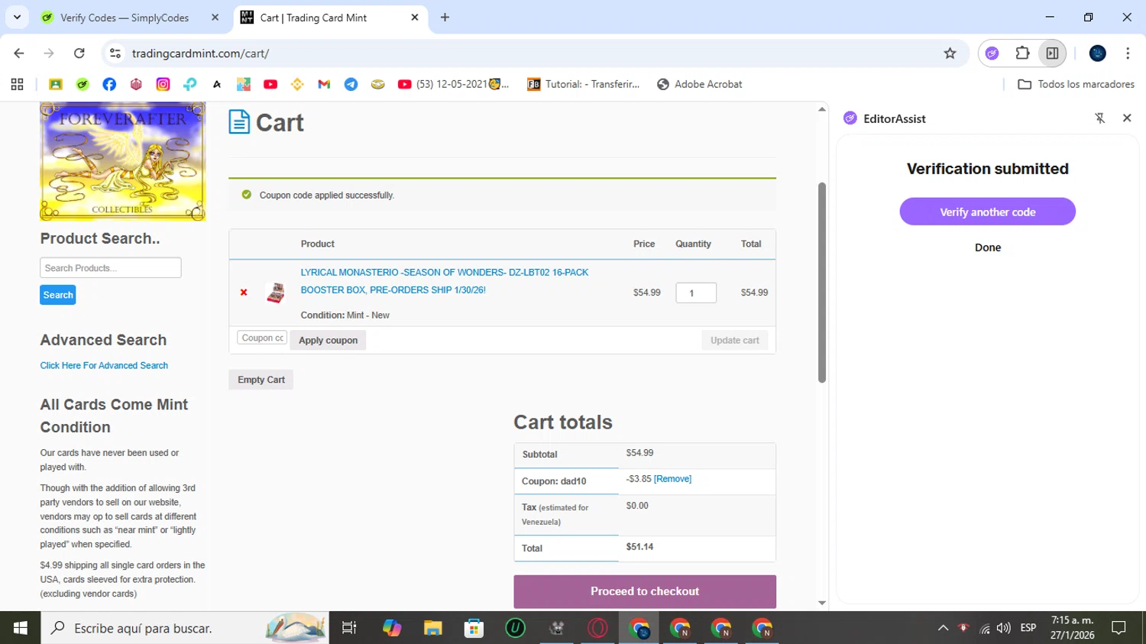Click Done in EditorAssist panel

tap(988, 248)
